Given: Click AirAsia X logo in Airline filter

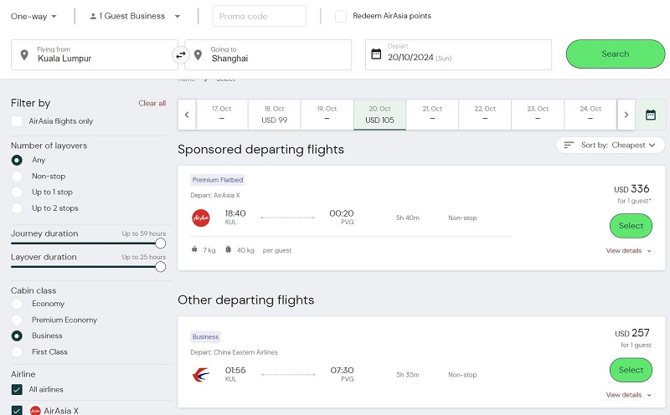Looking at the screenshot, I should click(35, 411).
